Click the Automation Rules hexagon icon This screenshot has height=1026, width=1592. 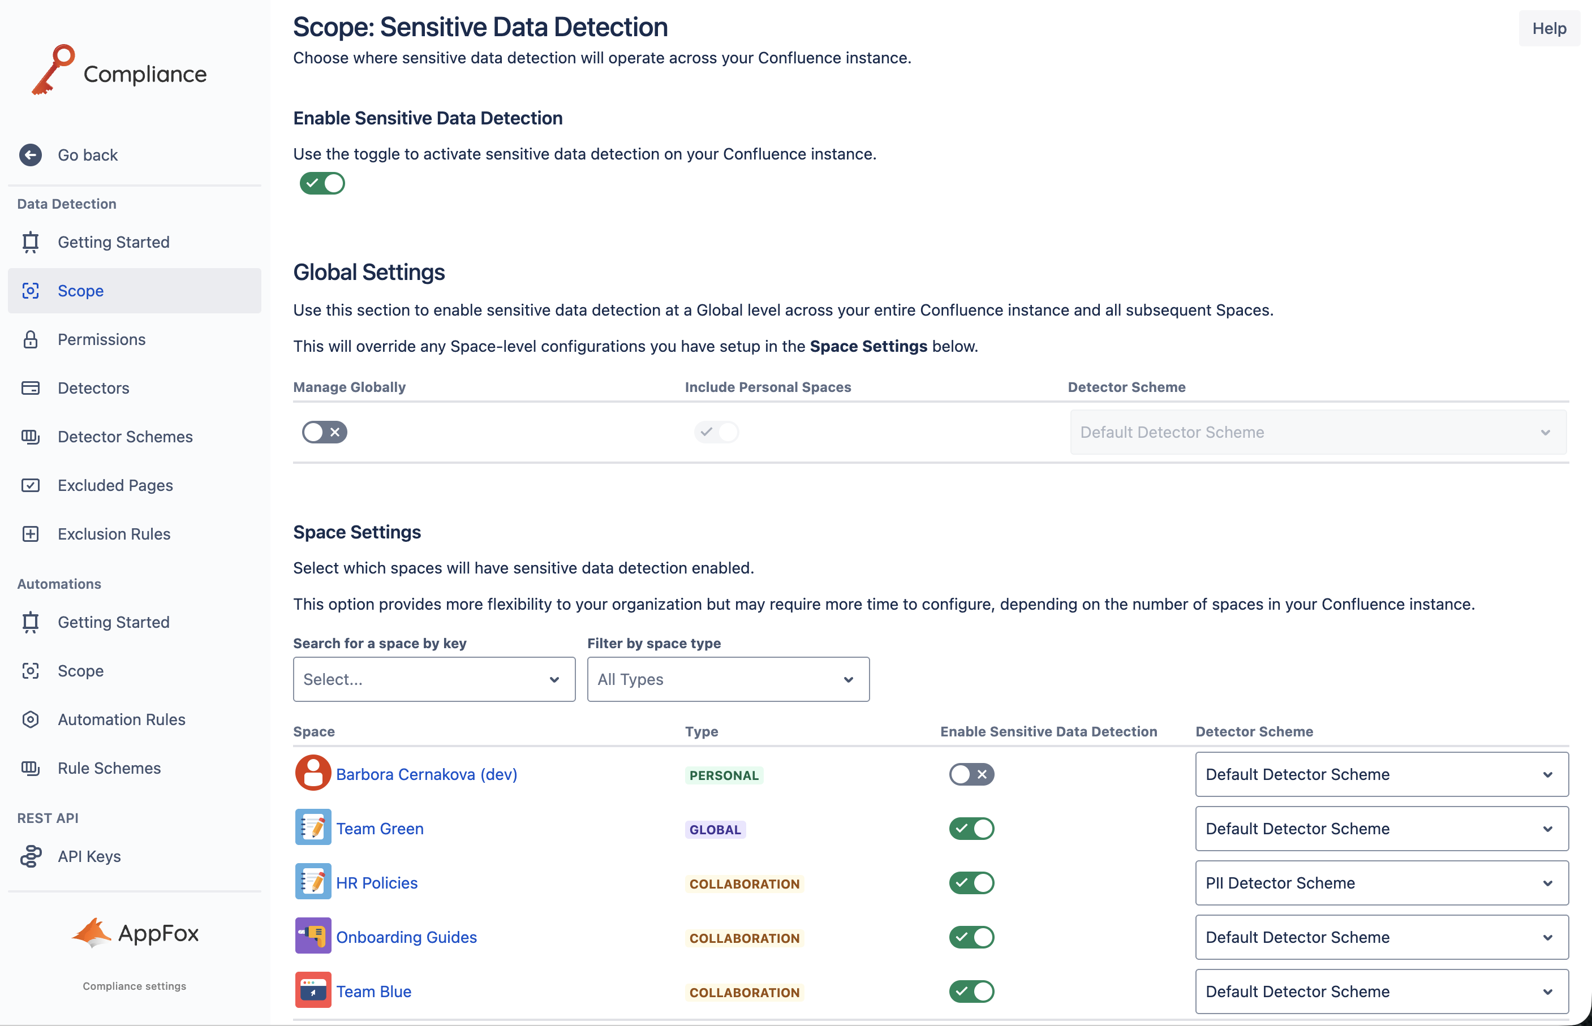[x=30, y=719]
